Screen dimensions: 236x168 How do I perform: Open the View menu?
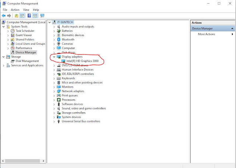[x=26, y=10]
